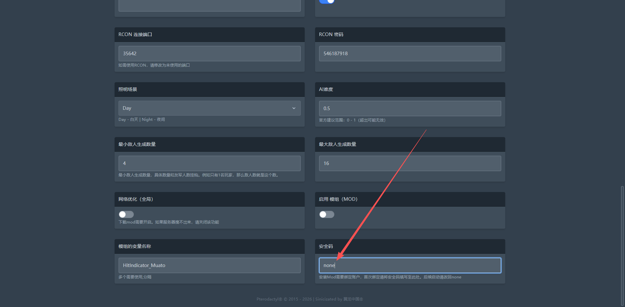Toggle the 网络优化（全局）switch
The height and width of the screenshot is (307, 625).
[126, 214]
